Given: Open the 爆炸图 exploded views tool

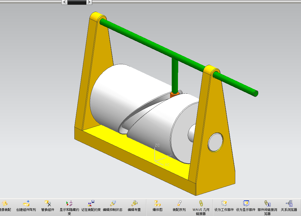Looking at the screenshot, I should (x=157, y=206).
